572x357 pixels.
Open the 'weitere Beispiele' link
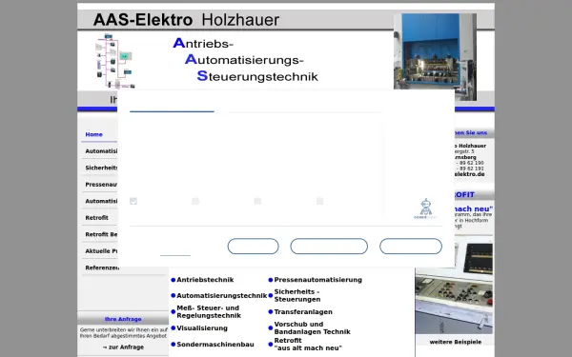click(456, 342)
